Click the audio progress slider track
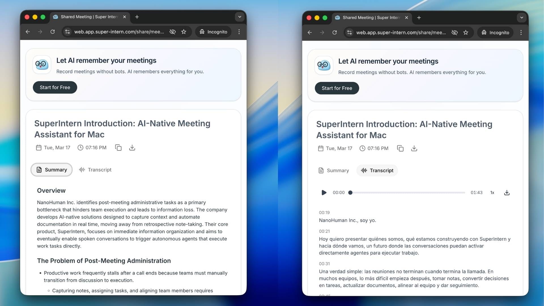 tap(408, 193)
